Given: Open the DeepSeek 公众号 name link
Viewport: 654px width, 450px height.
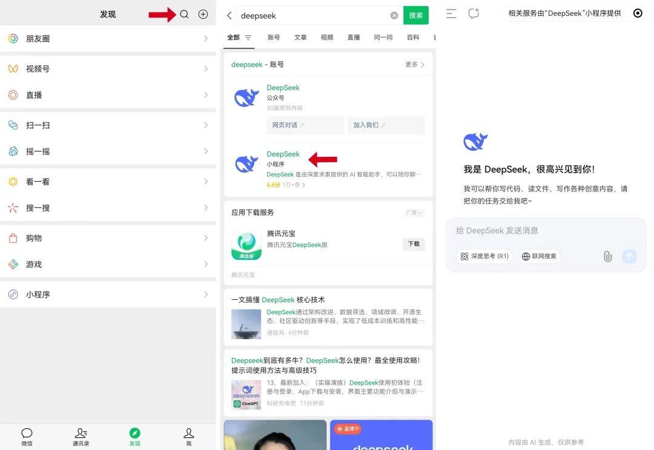Looking at the screenshot, I should [x=283, y=88].
